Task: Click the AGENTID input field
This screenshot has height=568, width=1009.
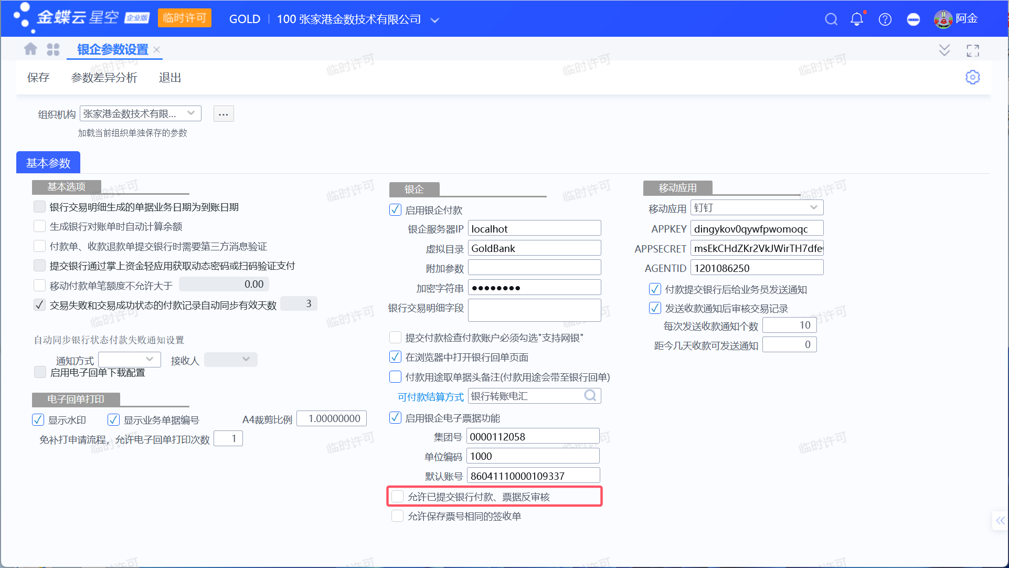Action: (757, 268)
